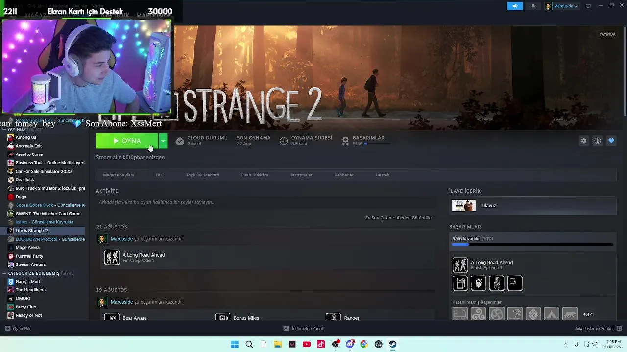This screenshot has width=627, height=352.
Task: Open game settings gear icon
Action: (584, 141)
